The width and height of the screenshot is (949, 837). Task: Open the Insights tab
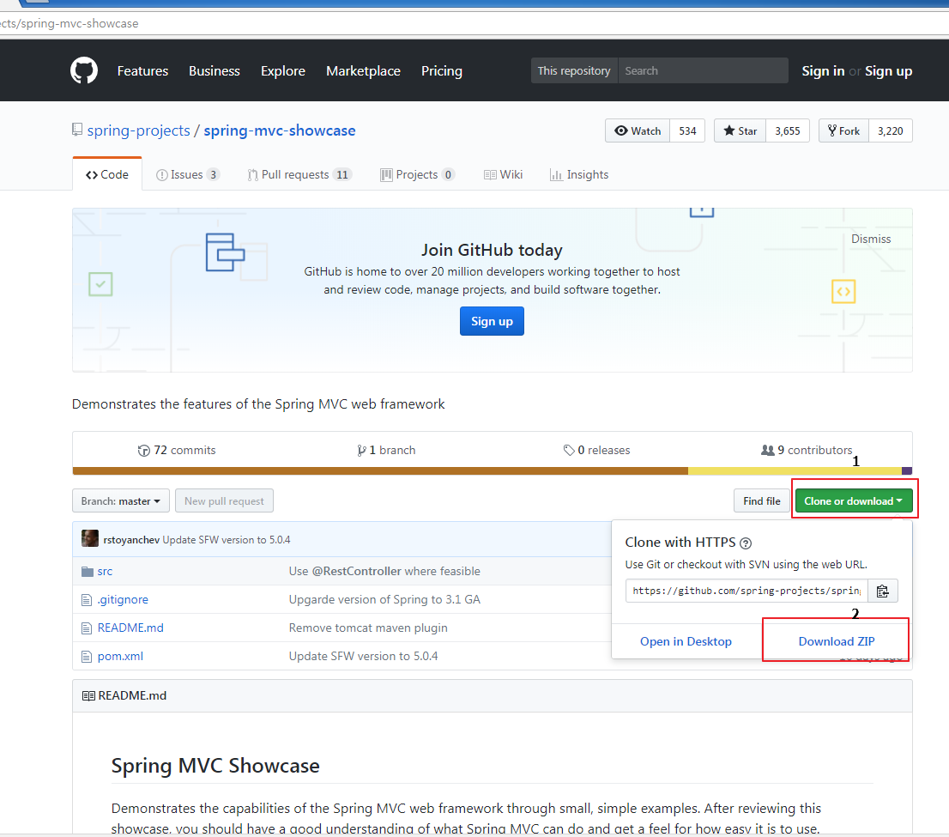[x=578, y=174]
